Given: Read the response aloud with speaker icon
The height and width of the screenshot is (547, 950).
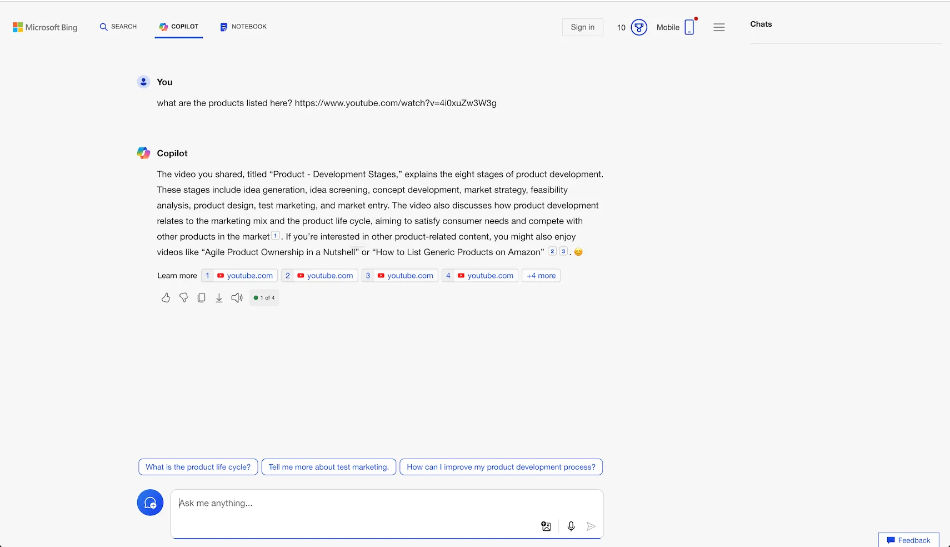Looking at the screenshot, I should 237,298.
